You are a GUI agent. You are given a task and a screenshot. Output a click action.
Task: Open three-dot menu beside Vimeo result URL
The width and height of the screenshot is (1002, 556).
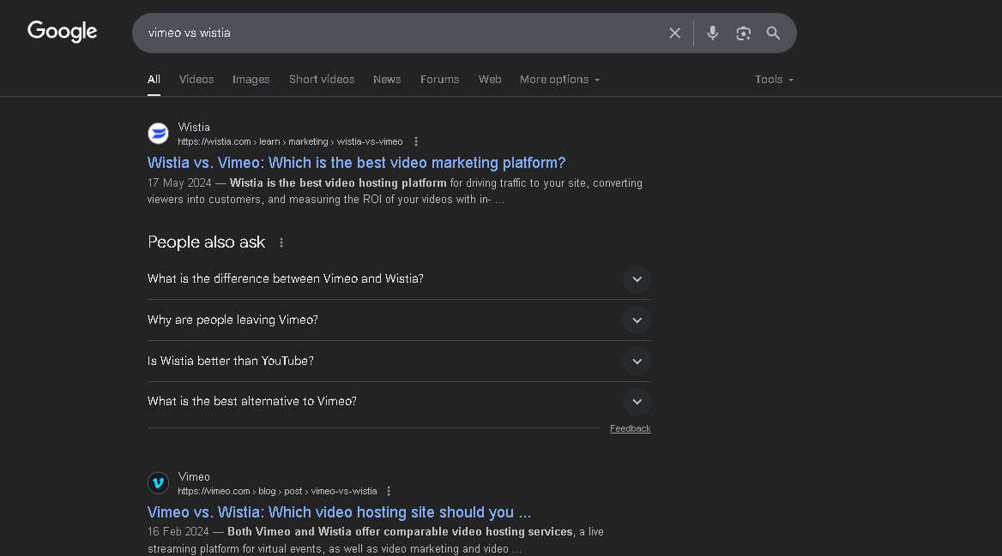pos(389,492)
